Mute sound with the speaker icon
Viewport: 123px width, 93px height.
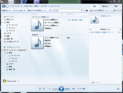point(74,89)
